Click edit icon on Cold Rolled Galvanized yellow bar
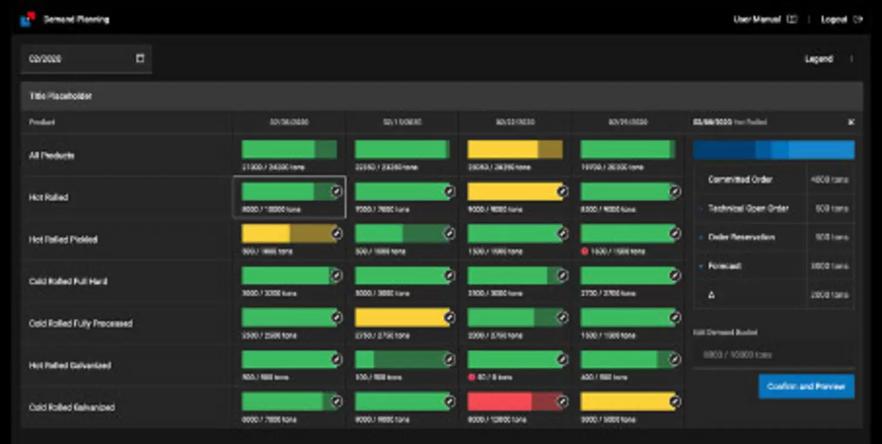The image size is (882, 444). point(675,402)
